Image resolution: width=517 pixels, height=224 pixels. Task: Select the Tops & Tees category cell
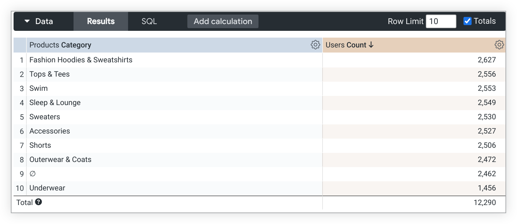pos(49,74)
